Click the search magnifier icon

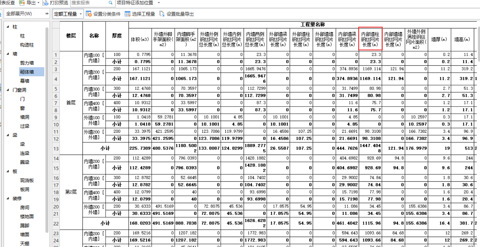(110, 3)
